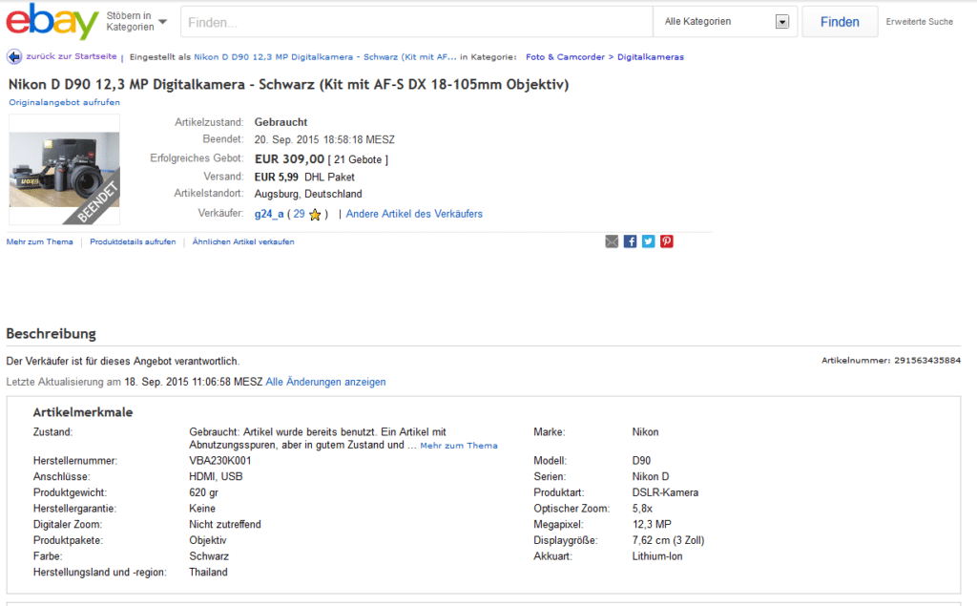Expand Mehr zum Thema in Zustand
Viewport: 977px width, 606px height.
[x=458, y=446]
